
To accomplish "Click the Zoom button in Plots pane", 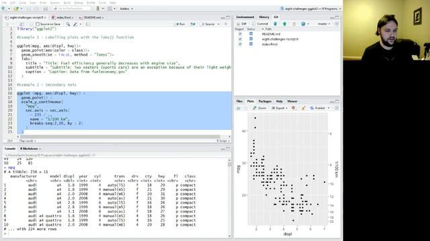I will pyautogui.click(x=259, y=108).
